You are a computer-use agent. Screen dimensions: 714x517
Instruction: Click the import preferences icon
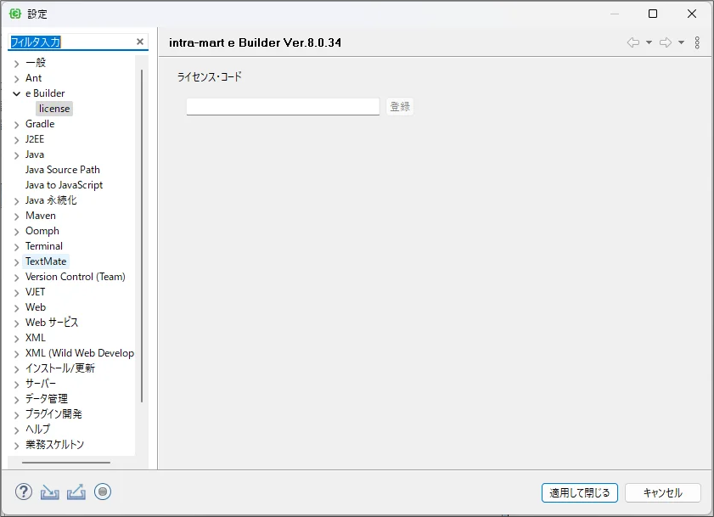click(49, 492)
